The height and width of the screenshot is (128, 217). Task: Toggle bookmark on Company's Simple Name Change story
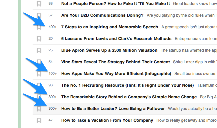click(x=39, y=97)
